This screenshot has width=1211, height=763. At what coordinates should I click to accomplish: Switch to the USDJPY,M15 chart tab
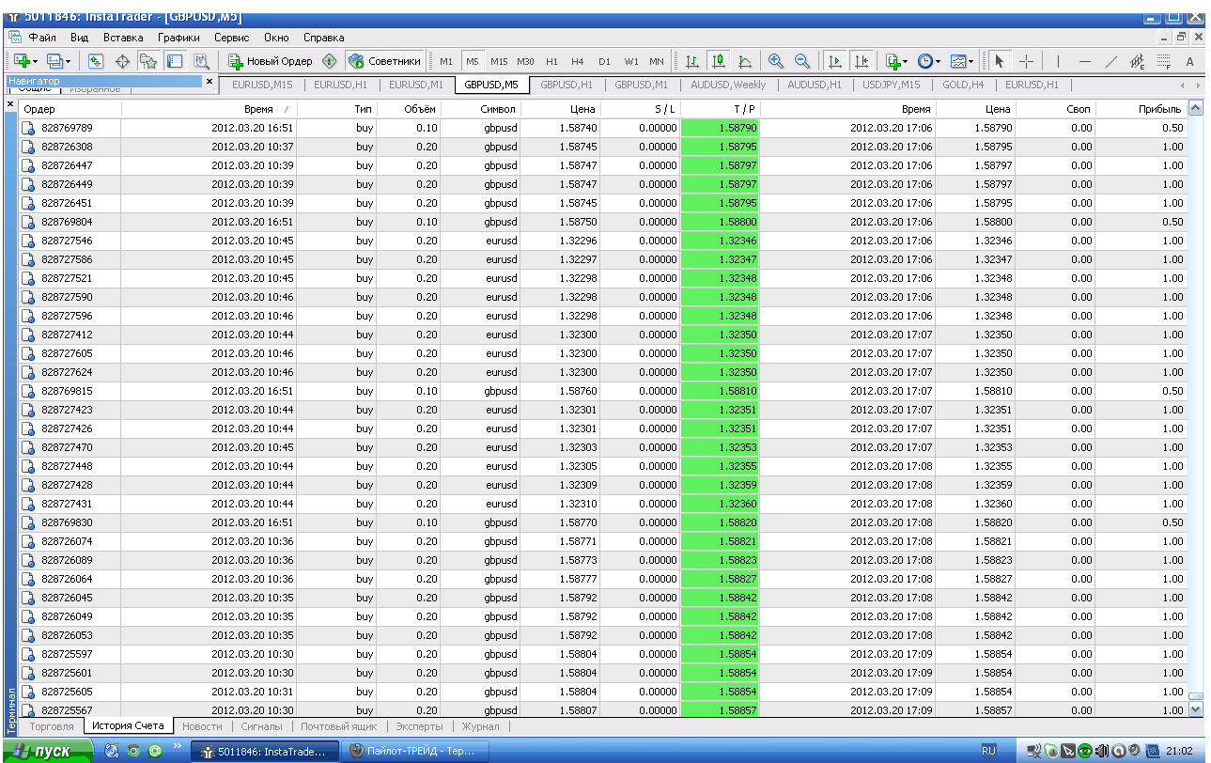coord(891,85)
